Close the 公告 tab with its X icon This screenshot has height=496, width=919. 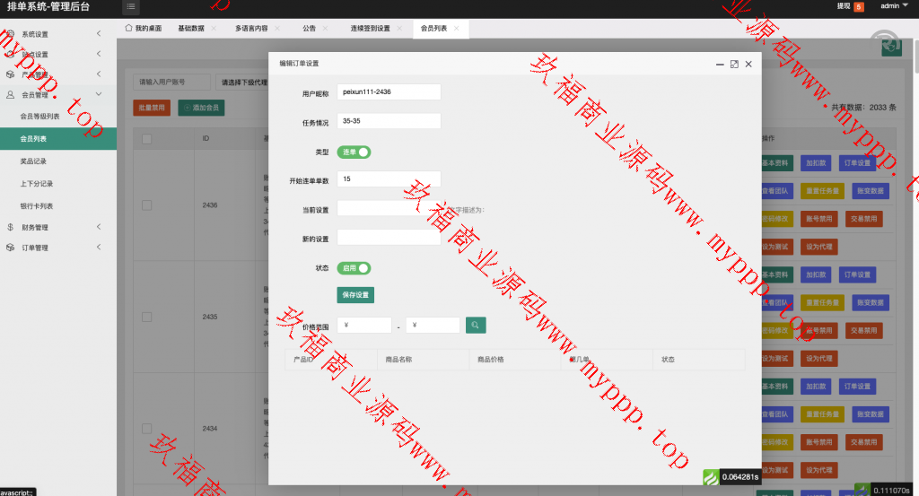pyautogui.click(x=325, y=28)
